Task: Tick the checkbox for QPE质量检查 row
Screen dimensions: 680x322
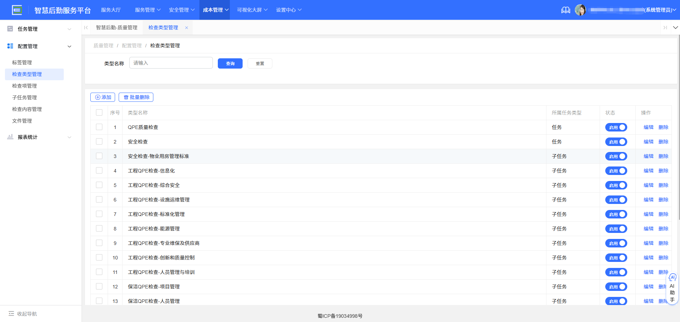Action: tap(99, 127)
